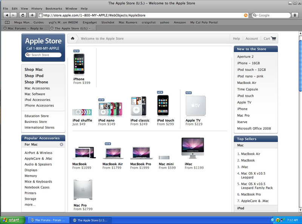Click the My Cal Poly Portal bookmark

coord(204,23)
